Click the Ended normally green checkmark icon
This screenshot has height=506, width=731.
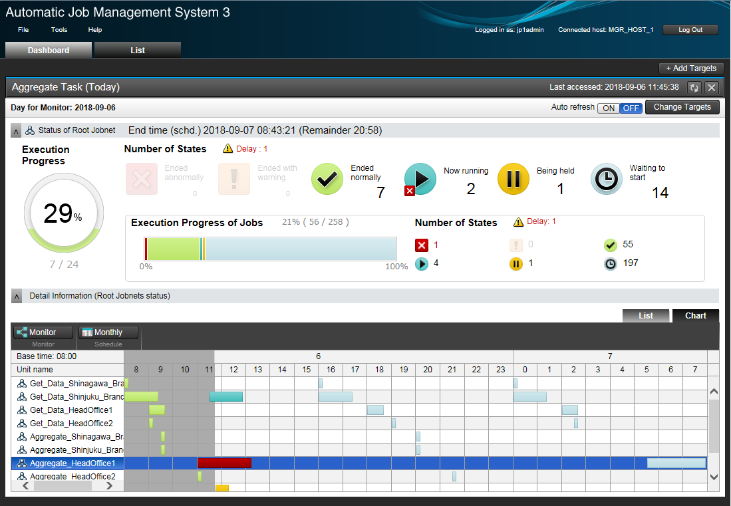pos(327,178)
